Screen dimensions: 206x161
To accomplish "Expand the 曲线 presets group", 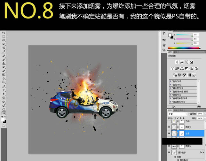I will [x=170, y=85].
